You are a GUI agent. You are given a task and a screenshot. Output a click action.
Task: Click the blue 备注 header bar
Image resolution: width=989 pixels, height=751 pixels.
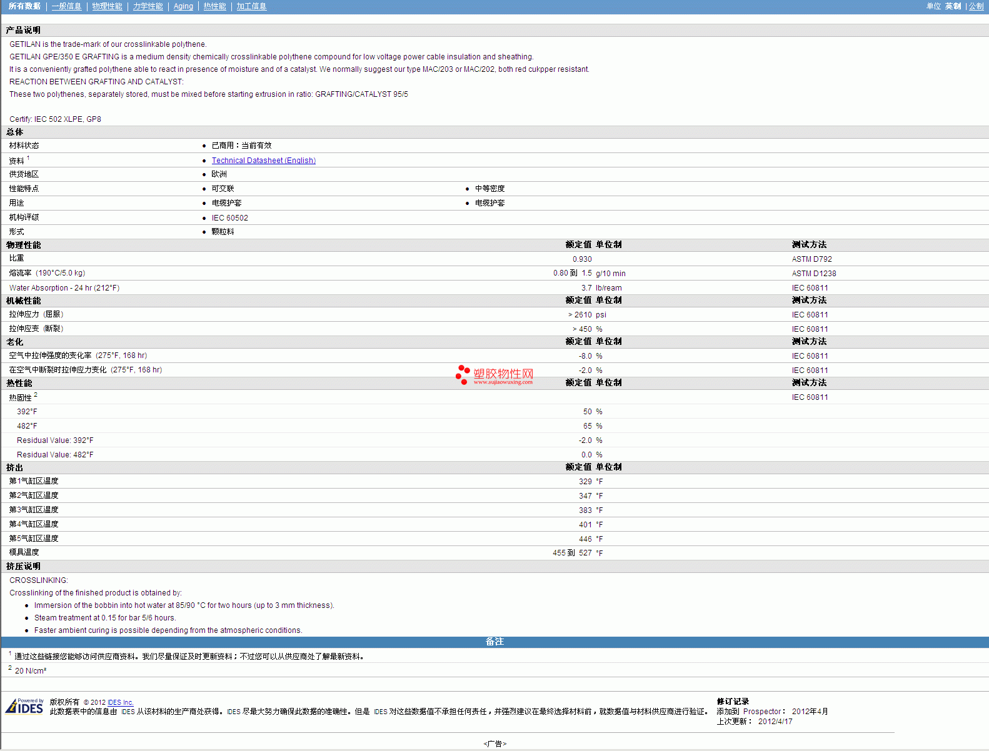pyautogui.click(x=494, y=642)
